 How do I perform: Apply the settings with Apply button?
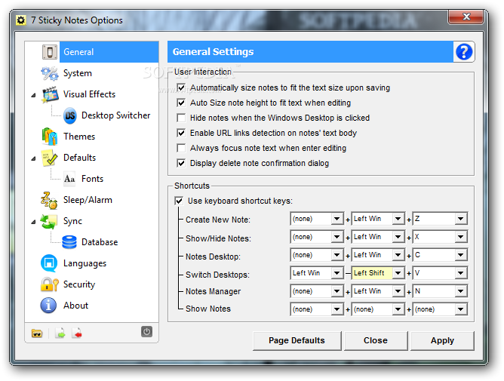[442, 340]
